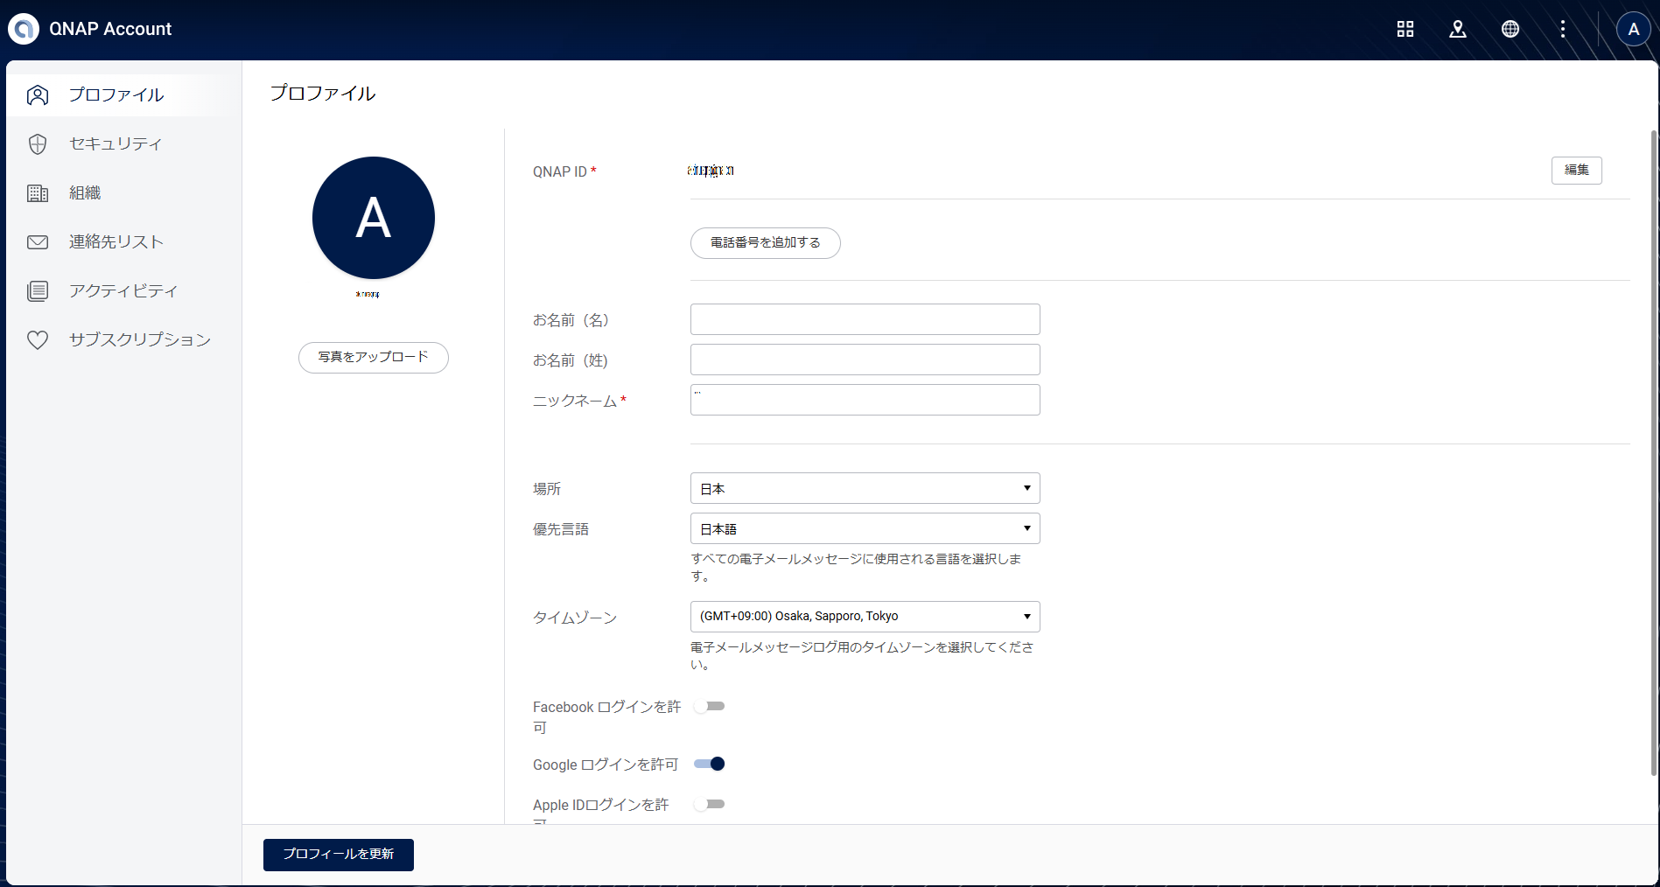Open the apps grid icon
Screen dimensions: 1660x887
coord(1405,29)
